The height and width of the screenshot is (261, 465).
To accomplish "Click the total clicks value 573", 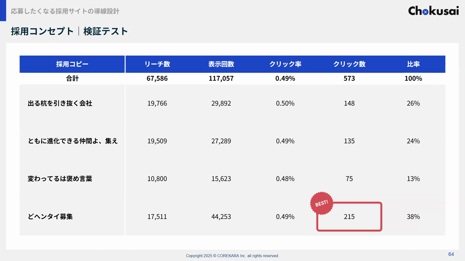I will (349, 78).
